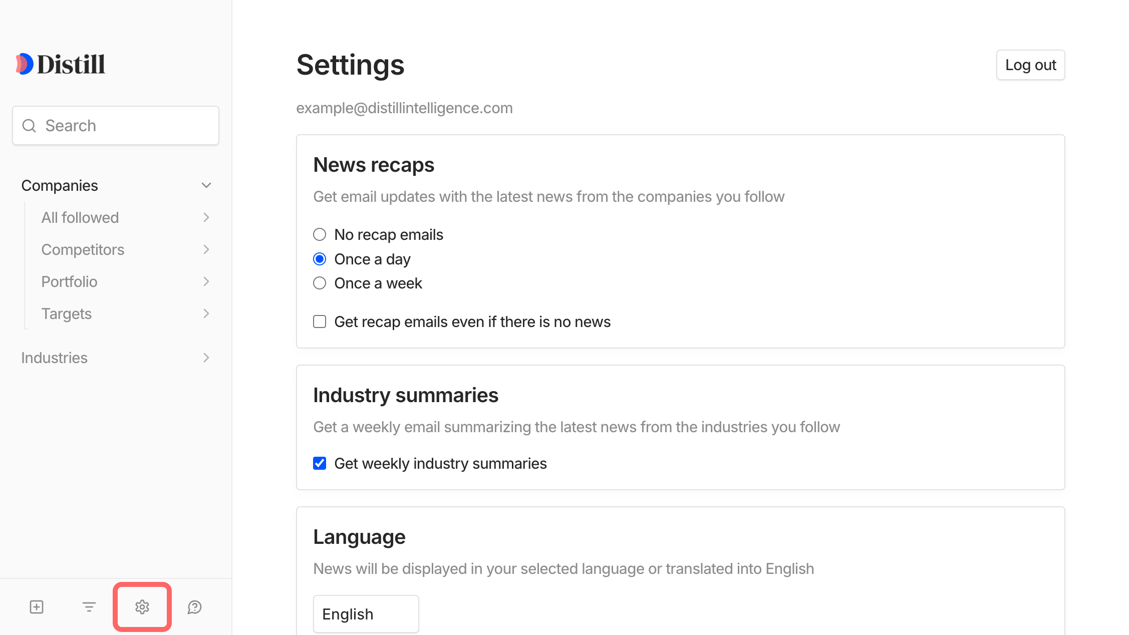The width and height of the screenshot is (1129, 635).
Task: Enable recap emails even without news
Action: pos(319,321)
